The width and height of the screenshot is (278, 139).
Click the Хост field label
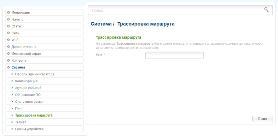point(100,55)
